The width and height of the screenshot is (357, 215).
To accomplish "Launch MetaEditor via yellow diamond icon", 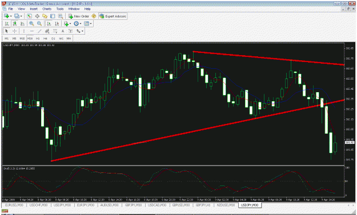I will pos(94,16).
